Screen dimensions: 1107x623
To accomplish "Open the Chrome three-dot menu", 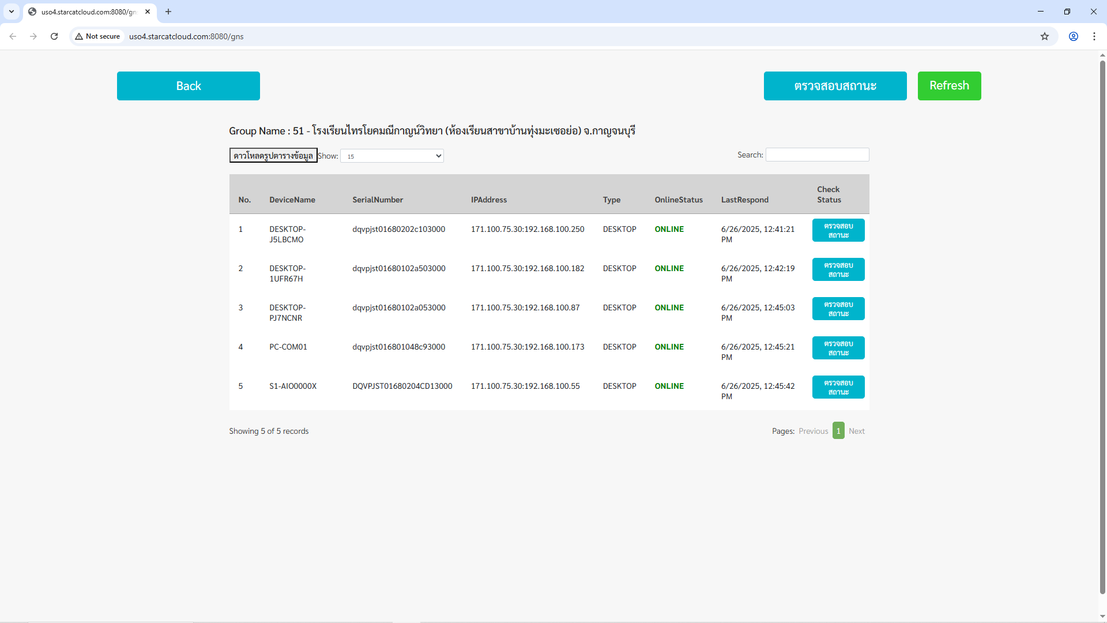I will (1094, 36).
